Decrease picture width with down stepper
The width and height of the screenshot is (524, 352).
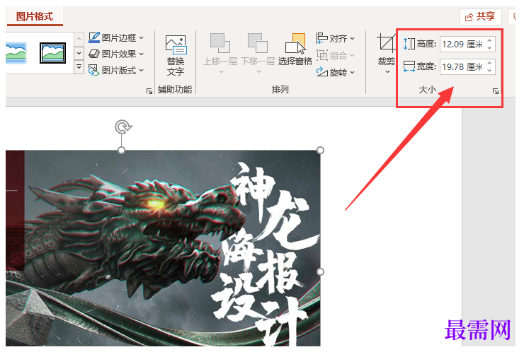click(x=489, y=71)
